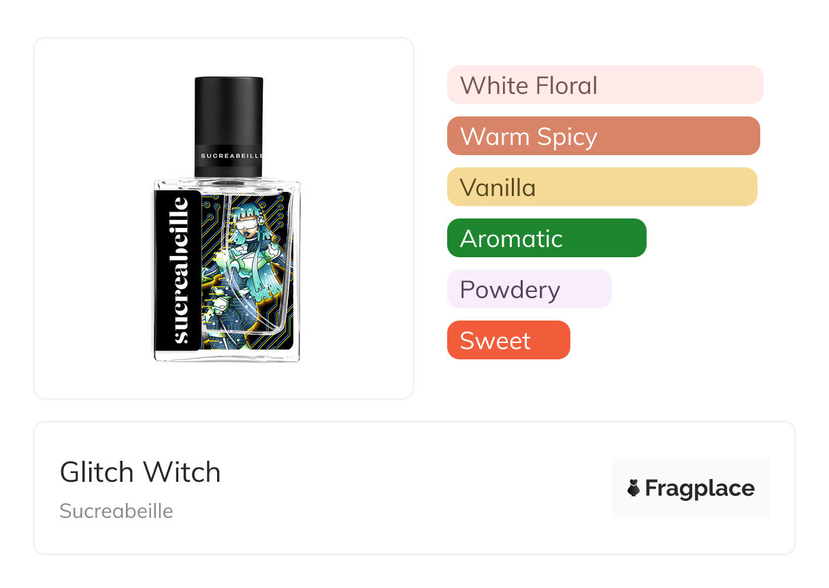Click the Warm Spicy label text
The width and height of the screenshot is (829, 588).
point(529,137)
